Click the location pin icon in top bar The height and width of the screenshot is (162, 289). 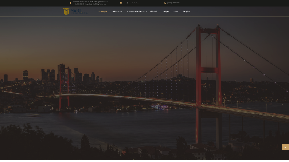[70, 3]
